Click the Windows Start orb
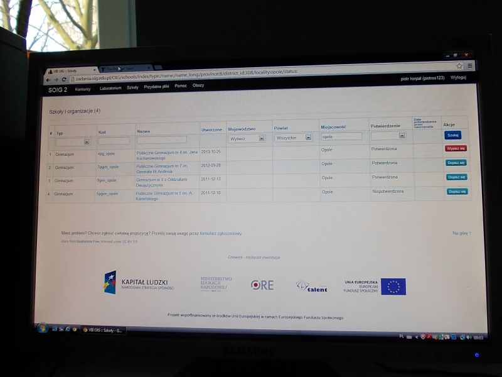 42,328
